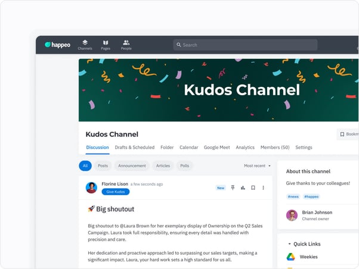Open the Weekies Google Drive link
This screenshot has height=269, width=359.
point(308,257)
